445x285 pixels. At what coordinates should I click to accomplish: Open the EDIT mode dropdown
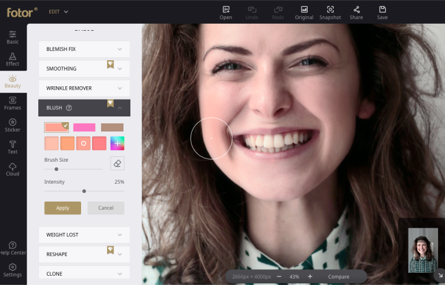pos(59,12)
